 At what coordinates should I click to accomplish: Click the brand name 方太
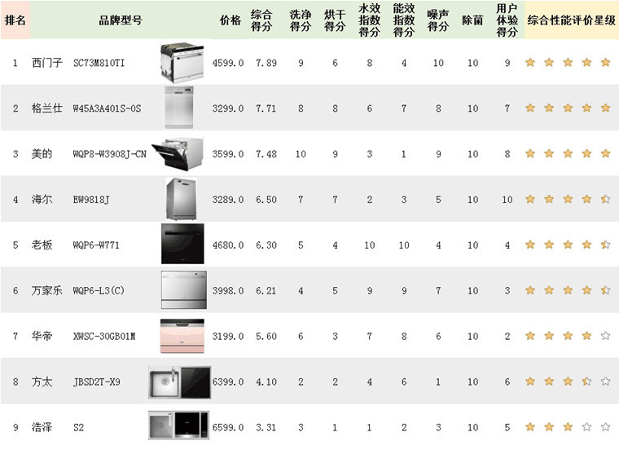point(42,382)
